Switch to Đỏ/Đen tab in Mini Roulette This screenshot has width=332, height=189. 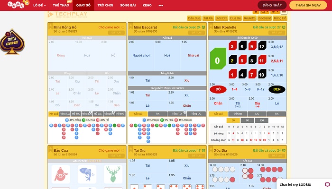coord(238,114)
